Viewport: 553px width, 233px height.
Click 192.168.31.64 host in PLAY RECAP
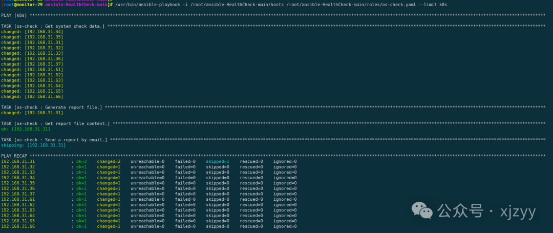[18, 216]
